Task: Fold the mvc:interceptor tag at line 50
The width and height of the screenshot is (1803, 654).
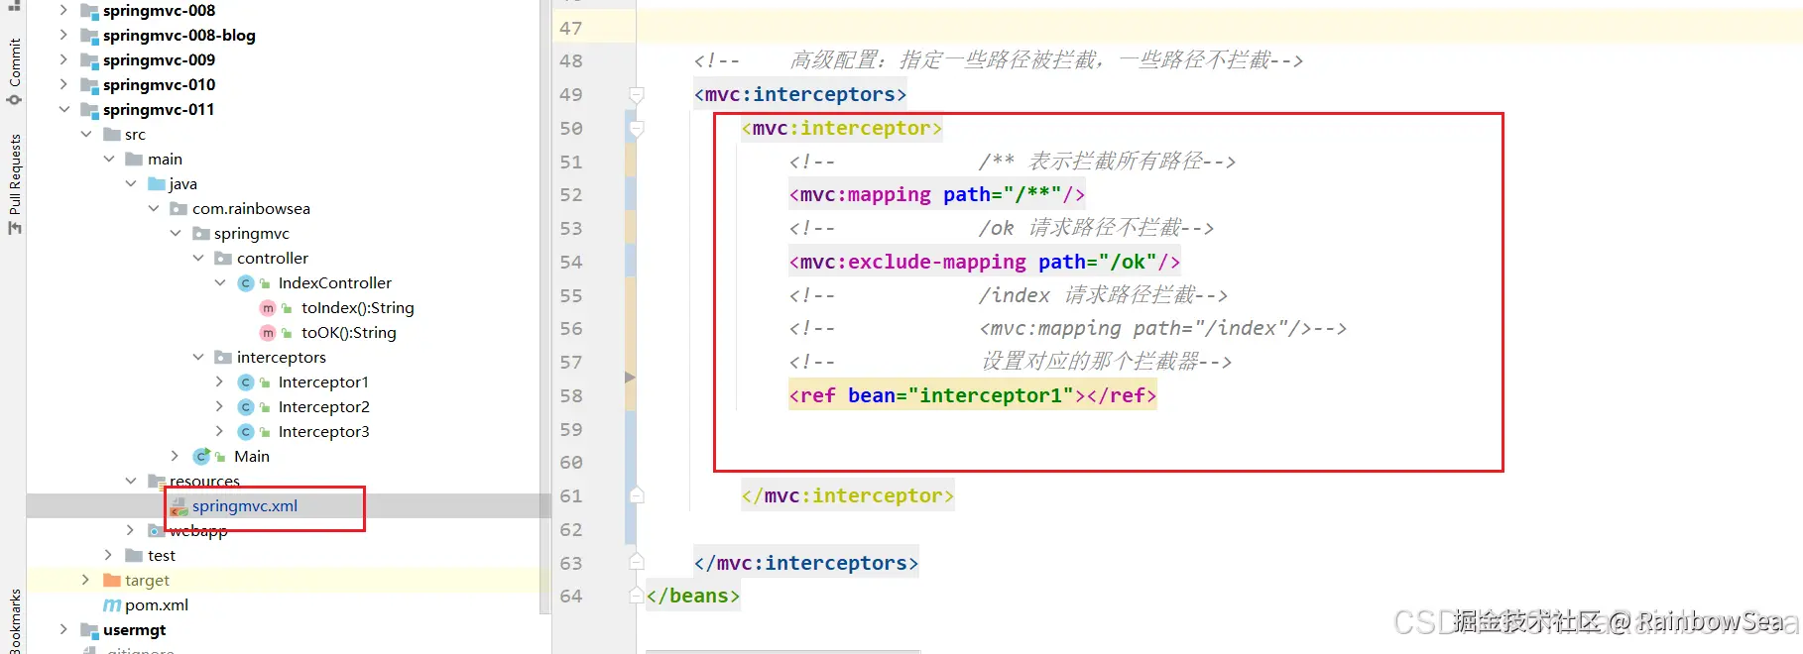Action: pos(637,128)
